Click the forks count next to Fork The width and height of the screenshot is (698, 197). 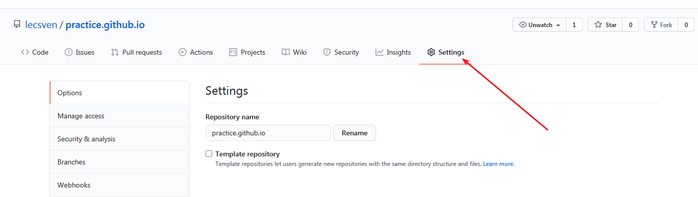coord(686,25)
